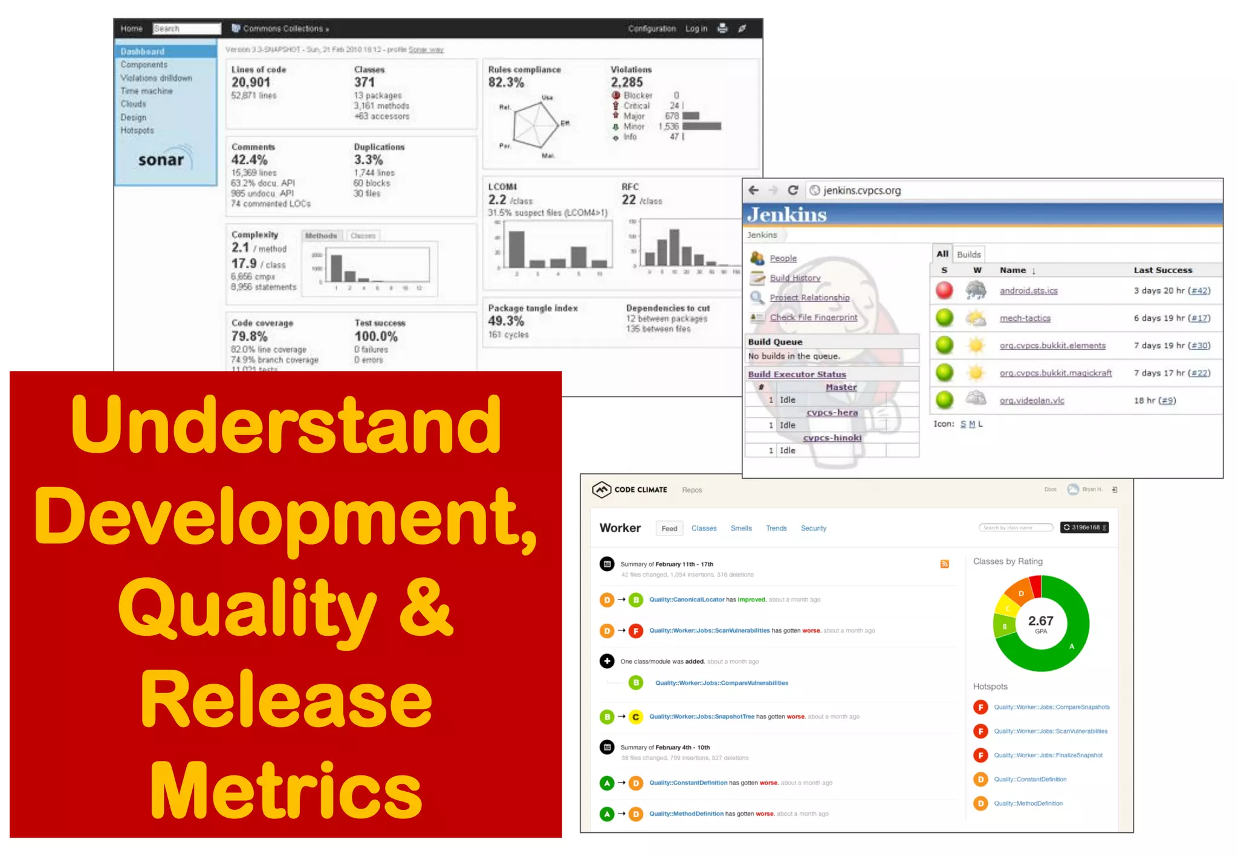Click the Jenkins browser back arrow
This screenshot has height=857, width=1238.
coord(753,190)
